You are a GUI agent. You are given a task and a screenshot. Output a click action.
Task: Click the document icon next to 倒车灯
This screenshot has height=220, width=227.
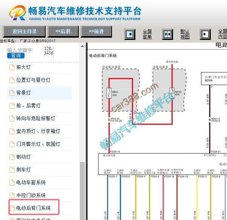[x=12, y=170]
